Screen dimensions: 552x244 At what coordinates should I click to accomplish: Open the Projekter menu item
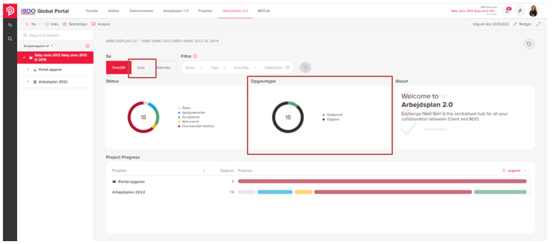pos(205,11)
